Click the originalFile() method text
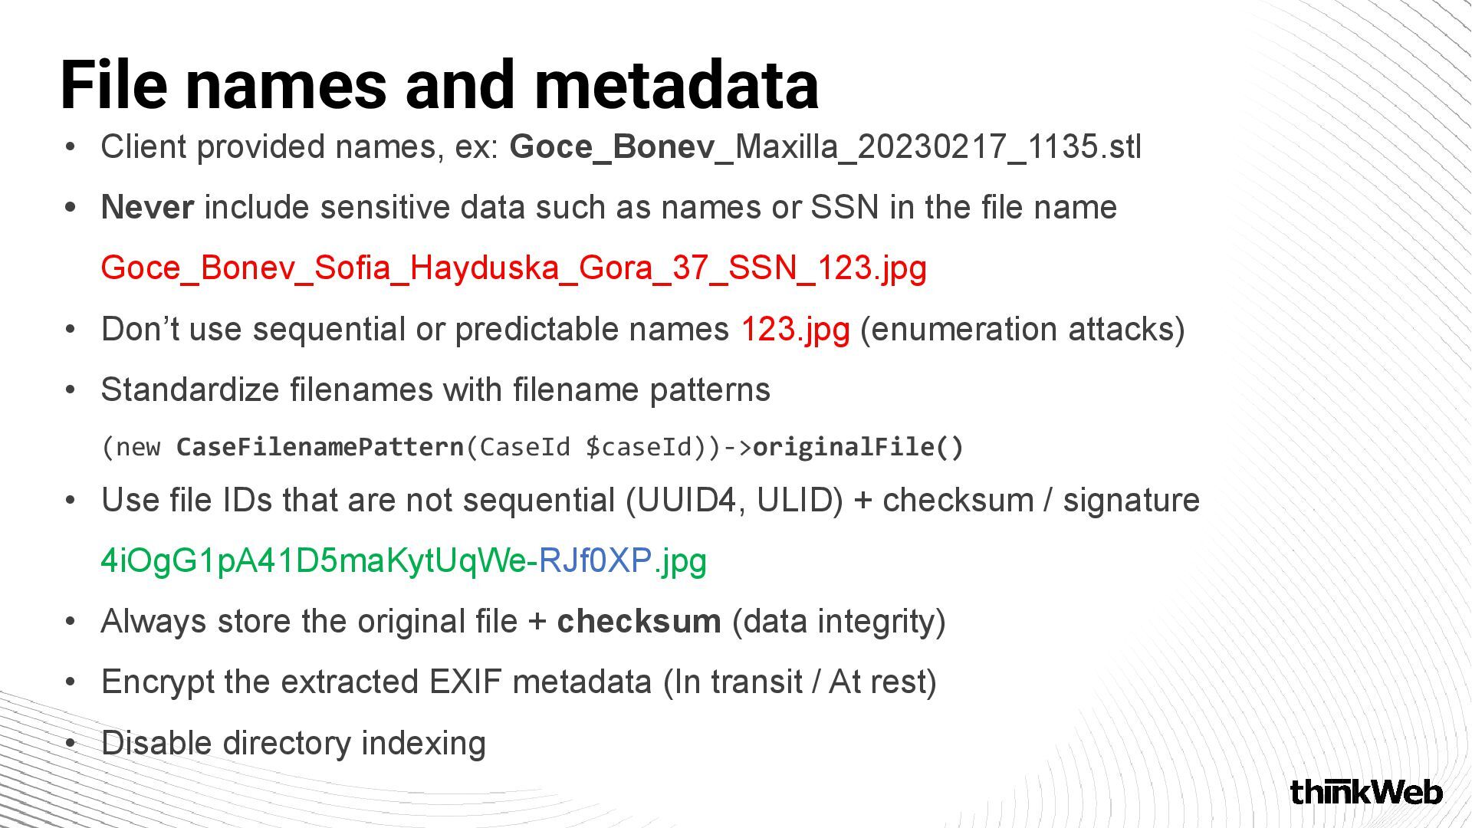 click(x=858, y=446)
